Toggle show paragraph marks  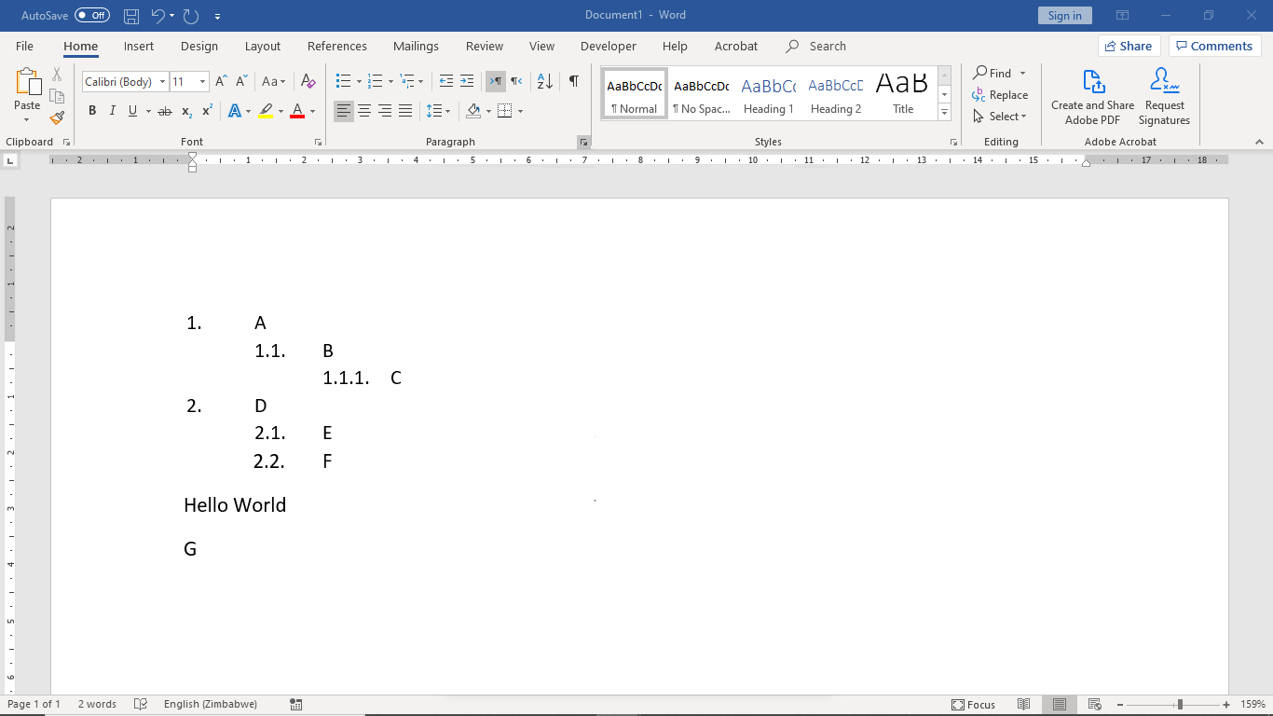click(x=574, y=82)
